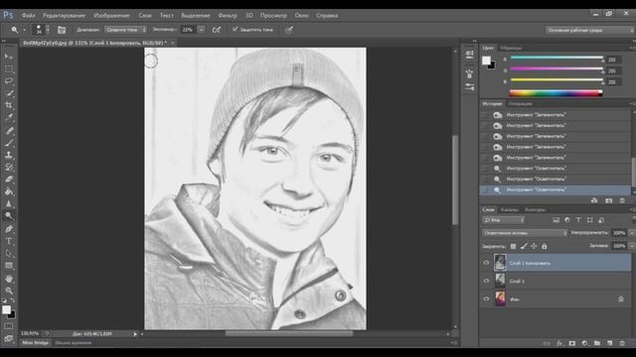The width and height of the screenshot is (636, 357).
Task: Open the exposure slider arrow
Action: coord(201,30)
